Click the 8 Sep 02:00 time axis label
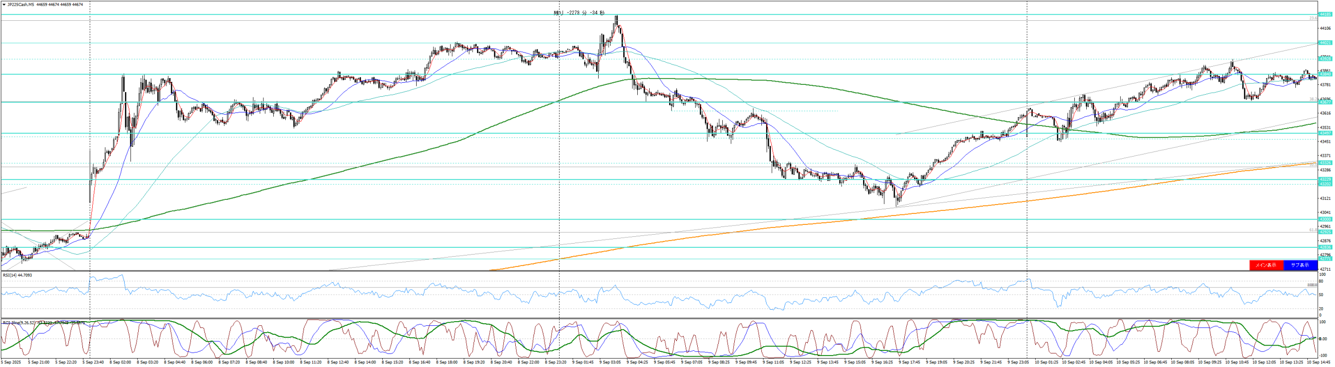 121,362
